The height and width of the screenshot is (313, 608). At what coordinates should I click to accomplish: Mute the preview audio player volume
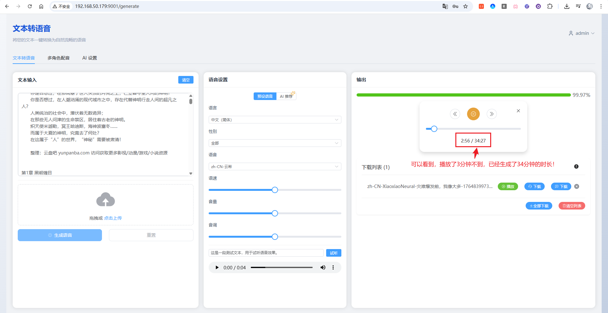(x=323, y=267)
